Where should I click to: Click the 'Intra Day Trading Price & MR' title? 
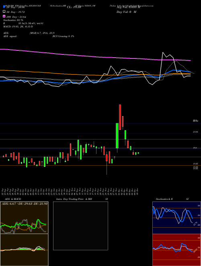(x=74, y=199)
